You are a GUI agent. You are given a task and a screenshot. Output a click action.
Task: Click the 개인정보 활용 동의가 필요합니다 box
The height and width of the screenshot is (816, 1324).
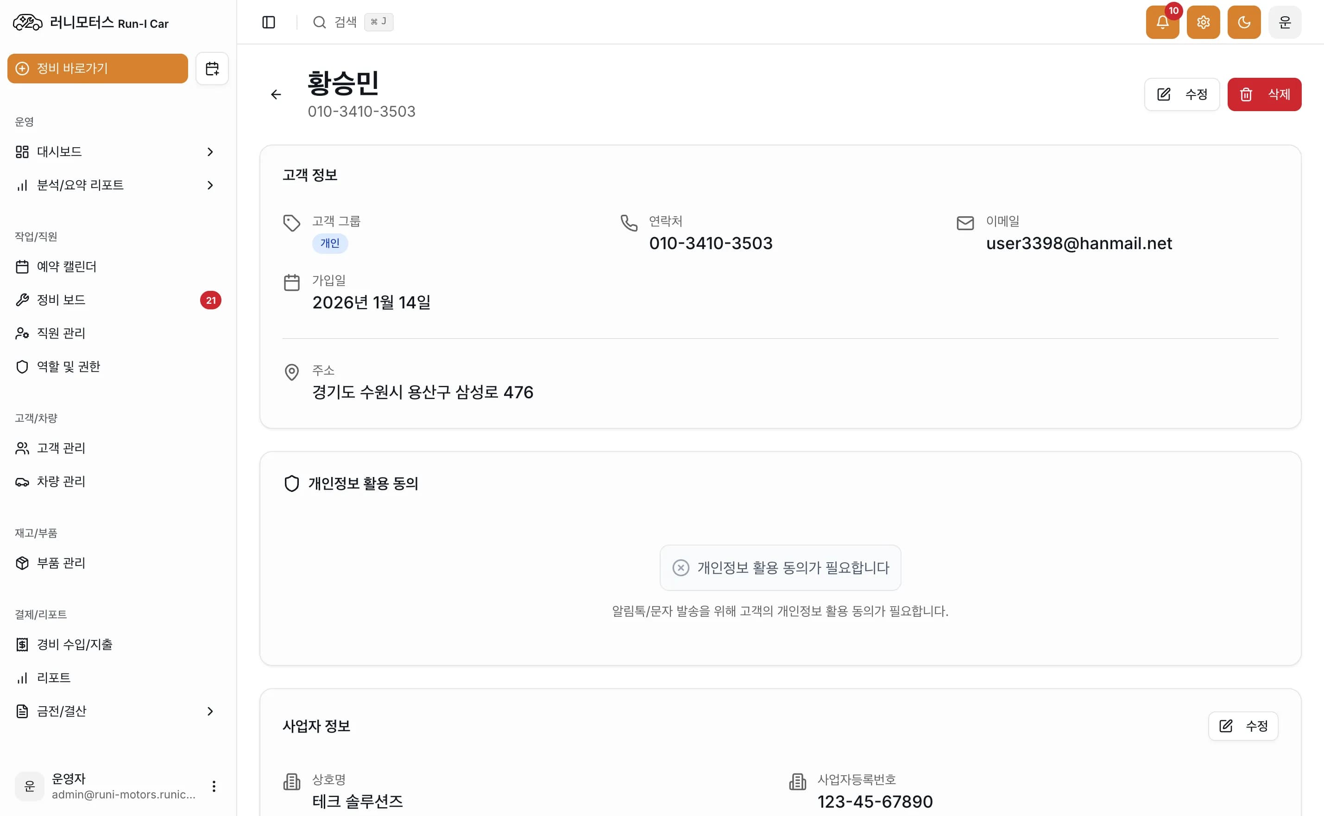[x=780, y=568]
